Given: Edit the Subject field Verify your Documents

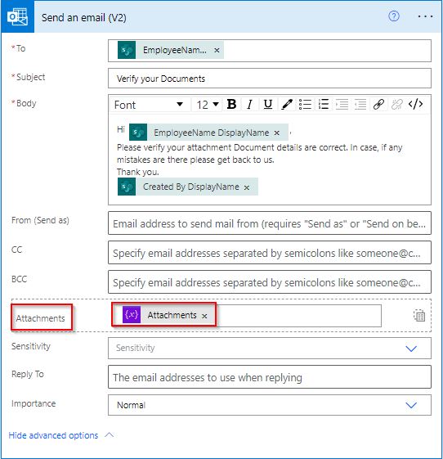Looking at the screenshot, I should click(269, 79).
